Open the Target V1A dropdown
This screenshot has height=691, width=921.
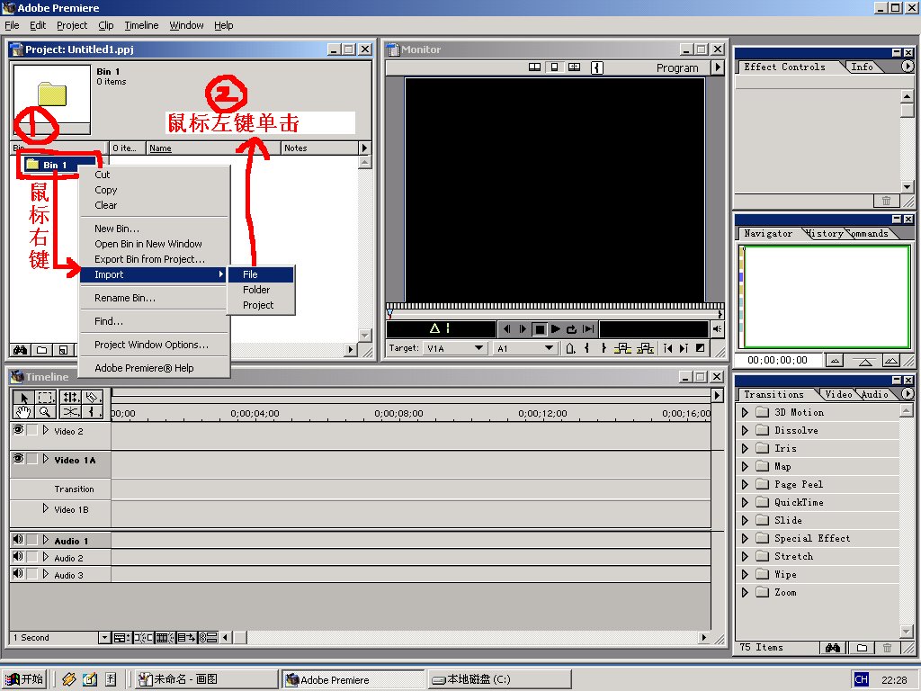[x=456, y=348]
